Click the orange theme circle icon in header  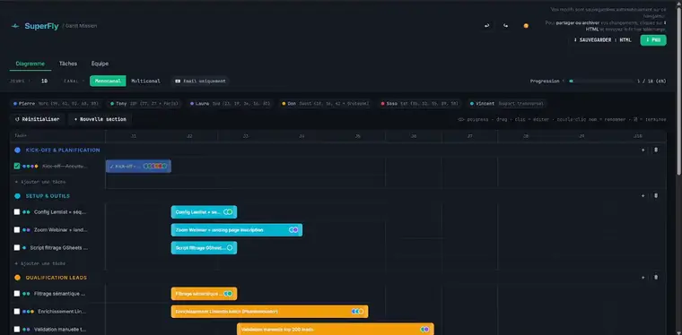tap(526, 26)
